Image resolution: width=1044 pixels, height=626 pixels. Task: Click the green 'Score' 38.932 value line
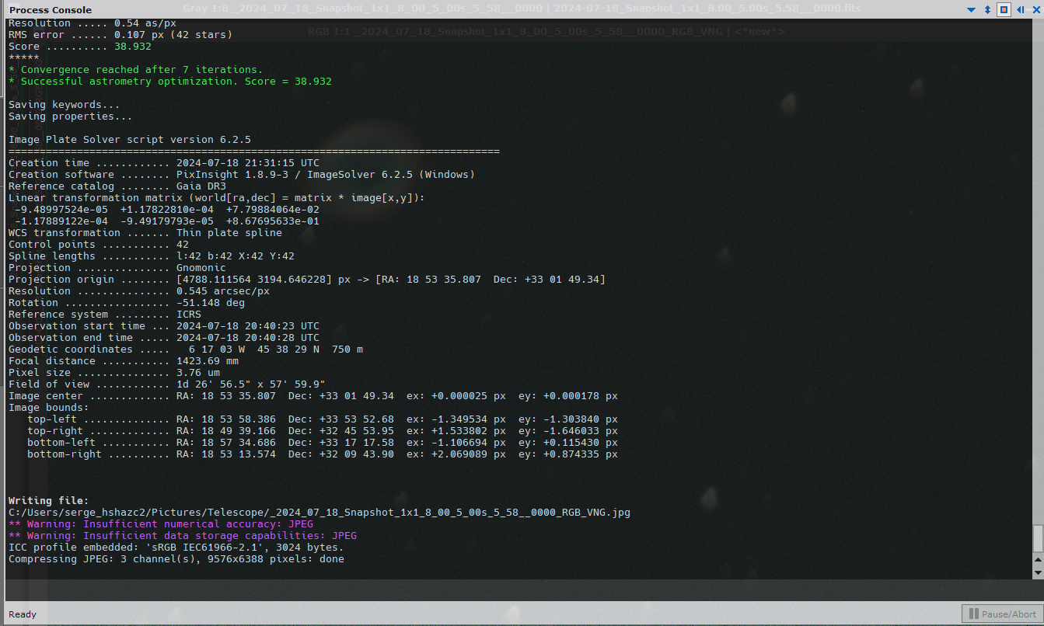tap(80, 47)
